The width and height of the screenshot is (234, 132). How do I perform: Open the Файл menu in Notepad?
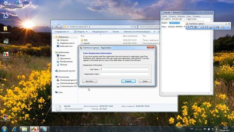coord(165,16)
